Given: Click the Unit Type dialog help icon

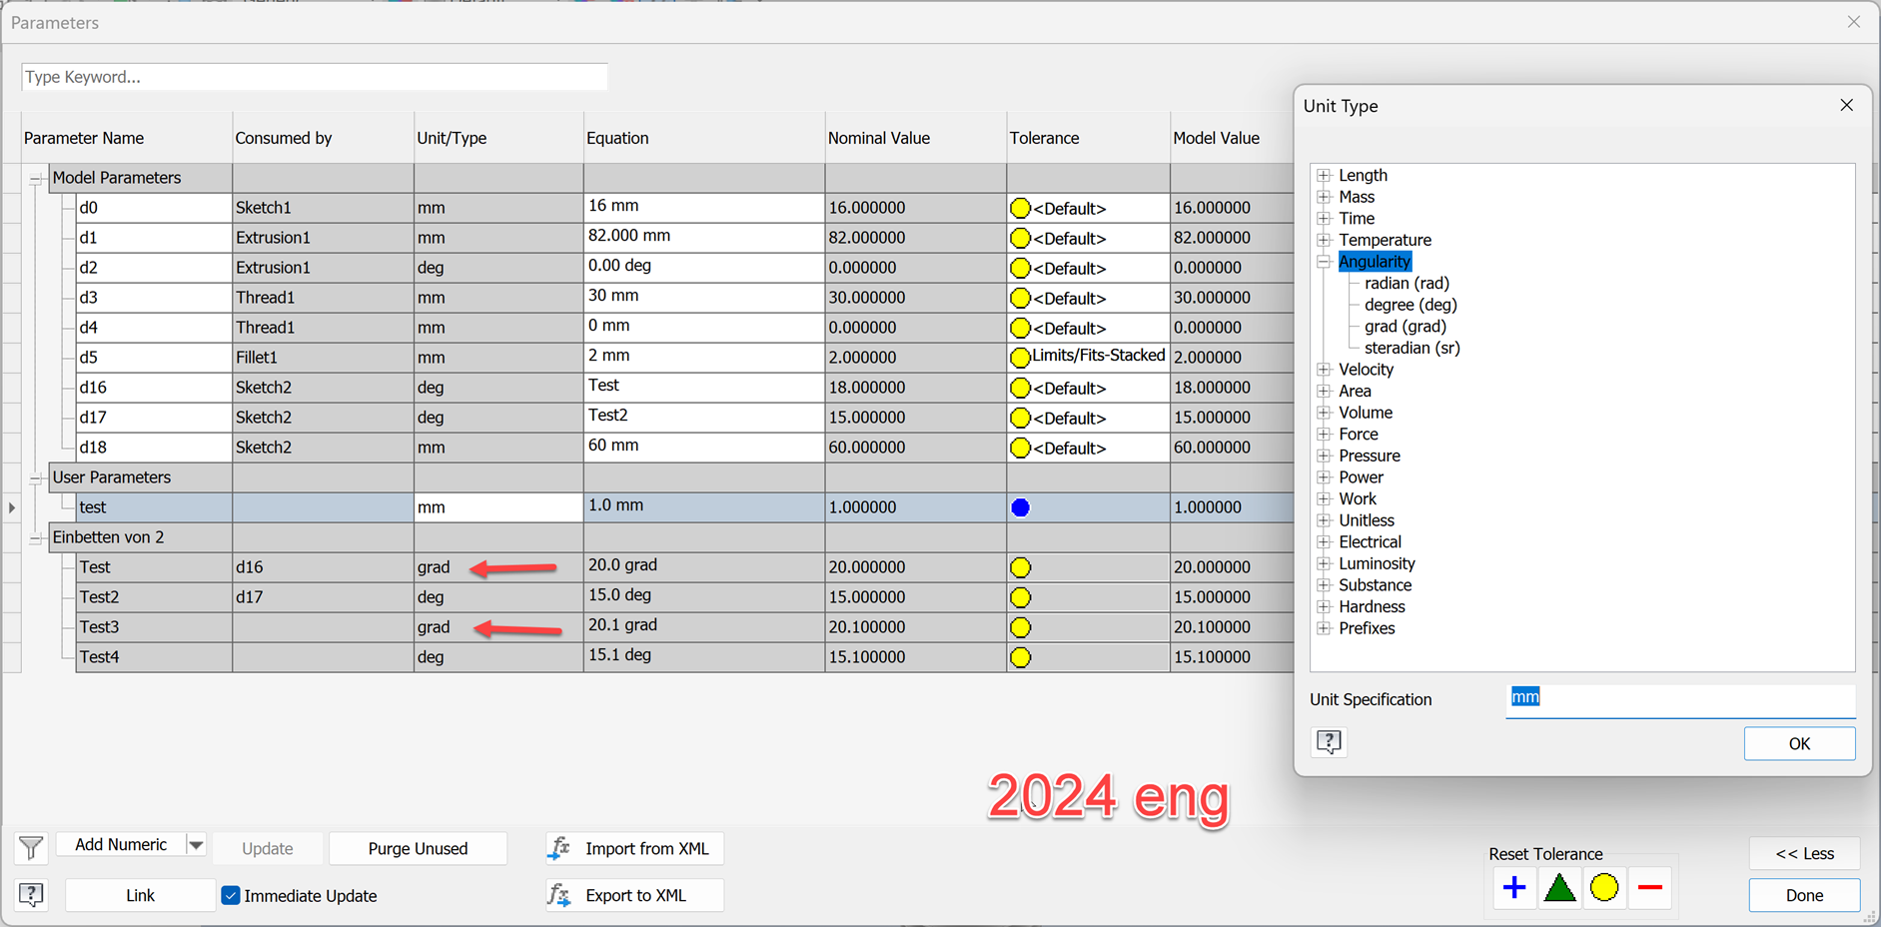Looking at the screenshot, I should [1329, 742].
